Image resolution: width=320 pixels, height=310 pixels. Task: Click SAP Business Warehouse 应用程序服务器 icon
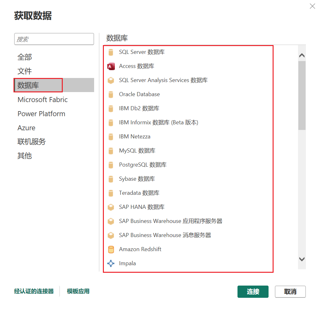tap(111, 221)
